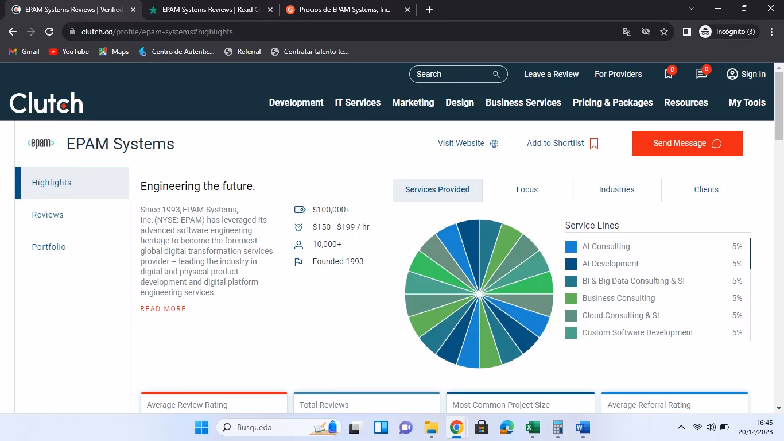Screen dimensions: 784x441
Task: Expand description with READ MORE
Action: pos(167,309)
